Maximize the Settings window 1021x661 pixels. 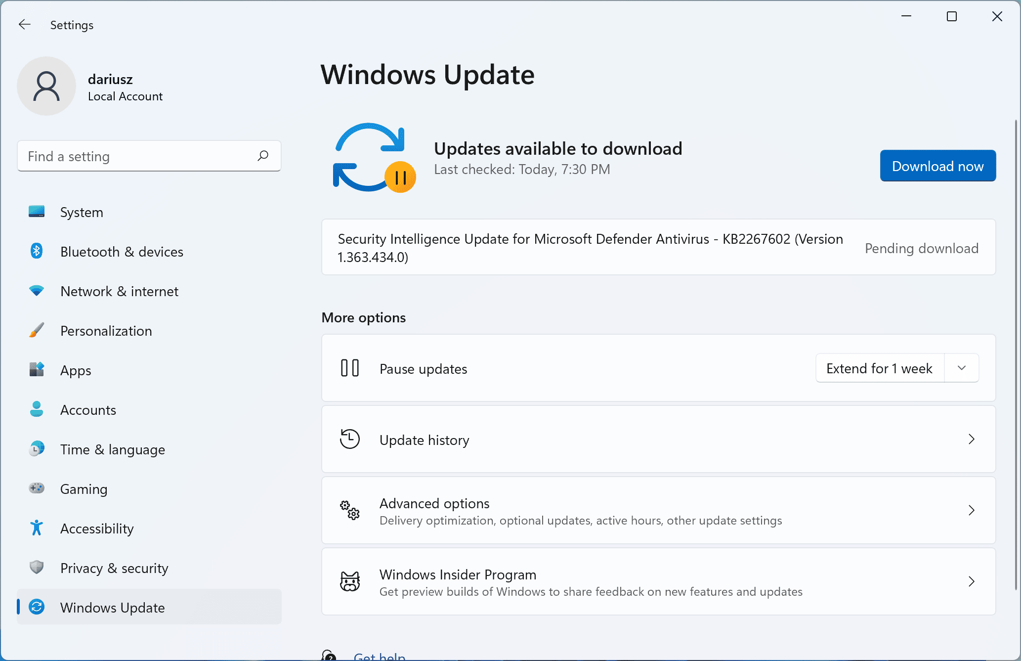point(952,16)
